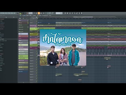
Task: Select the Piano pattern in picker
Action: tap(23, 23)
